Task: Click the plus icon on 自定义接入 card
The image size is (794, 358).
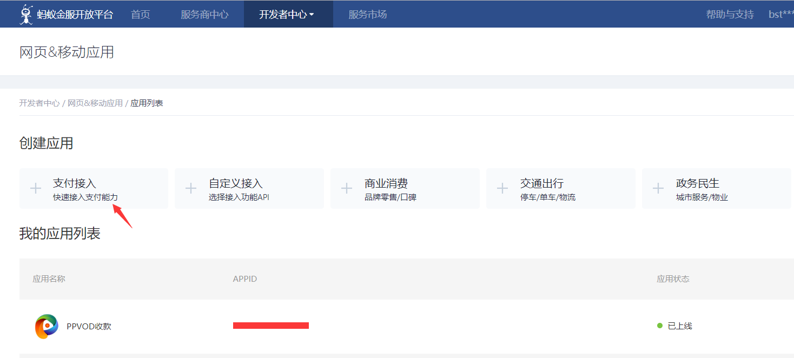Action: click(x=191, y=188)
